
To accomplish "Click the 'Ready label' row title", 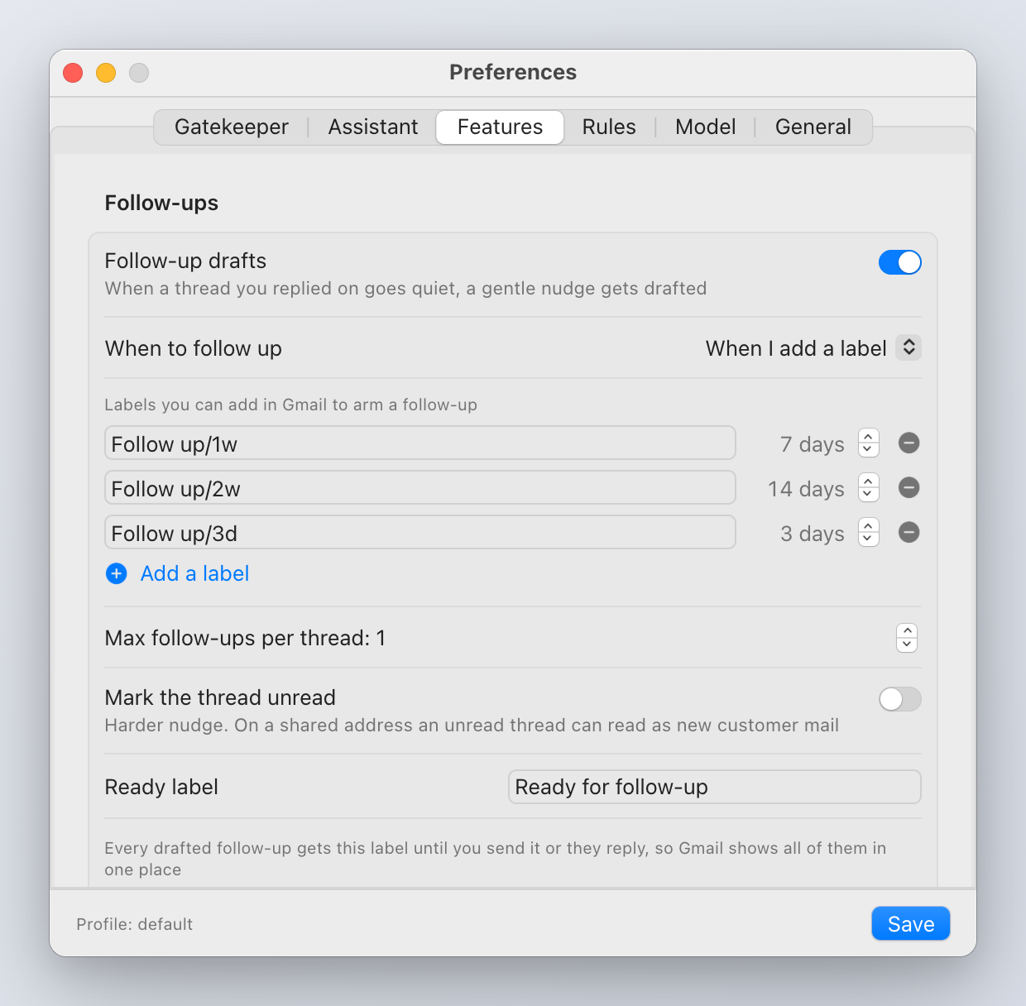I will pos(161,787).
